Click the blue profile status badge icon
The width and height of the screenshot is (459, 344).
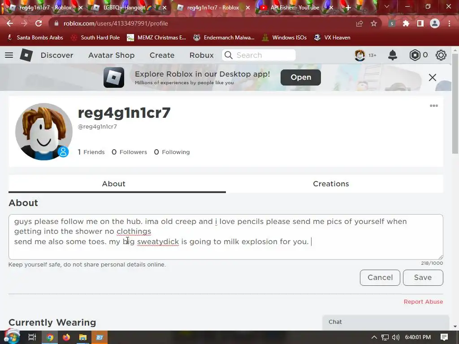(63, 152)
